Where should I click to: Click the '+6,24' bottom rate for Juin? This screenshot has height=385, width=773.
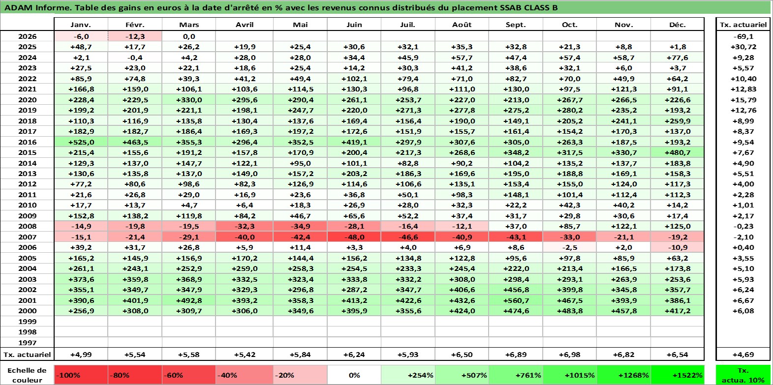click(x=354, y=354)
